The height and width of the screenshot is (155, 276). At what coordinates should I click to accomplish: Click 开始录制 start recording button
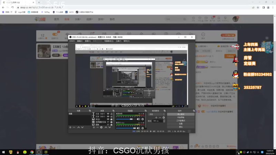tap(181, 117)
